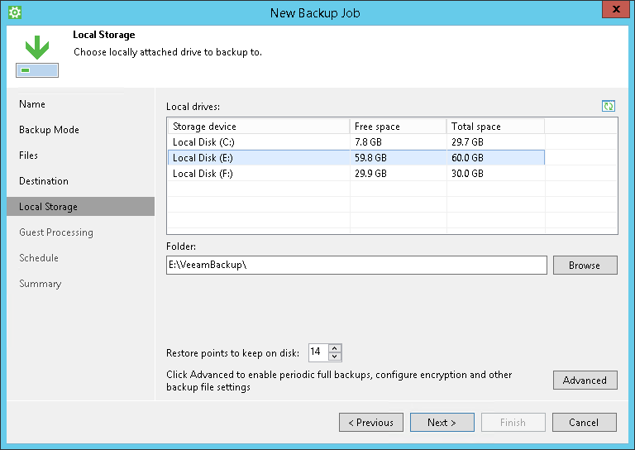Select the Local Storage step

pos(80,207)
